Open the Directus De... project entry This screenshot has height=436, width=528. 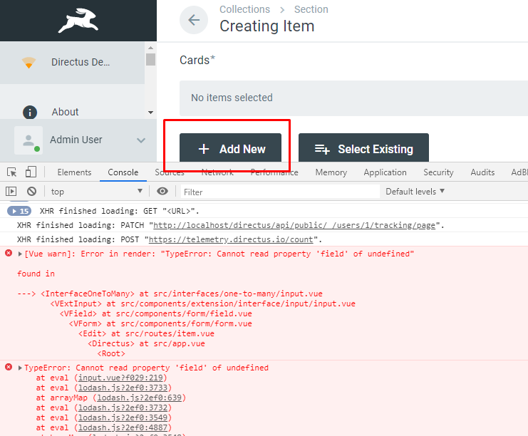73,63
